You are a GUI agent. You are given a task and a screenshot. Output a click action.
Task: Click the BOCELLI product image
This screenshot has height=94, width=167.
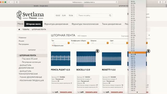[x=86, y=58]
